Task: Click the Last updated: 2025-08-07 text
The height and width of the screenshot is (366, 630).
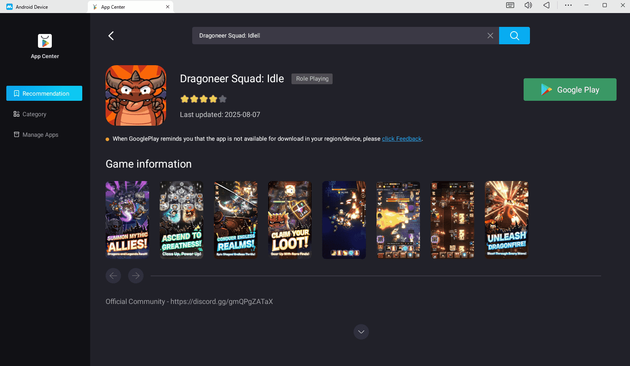Action: (x=220, y=115)
